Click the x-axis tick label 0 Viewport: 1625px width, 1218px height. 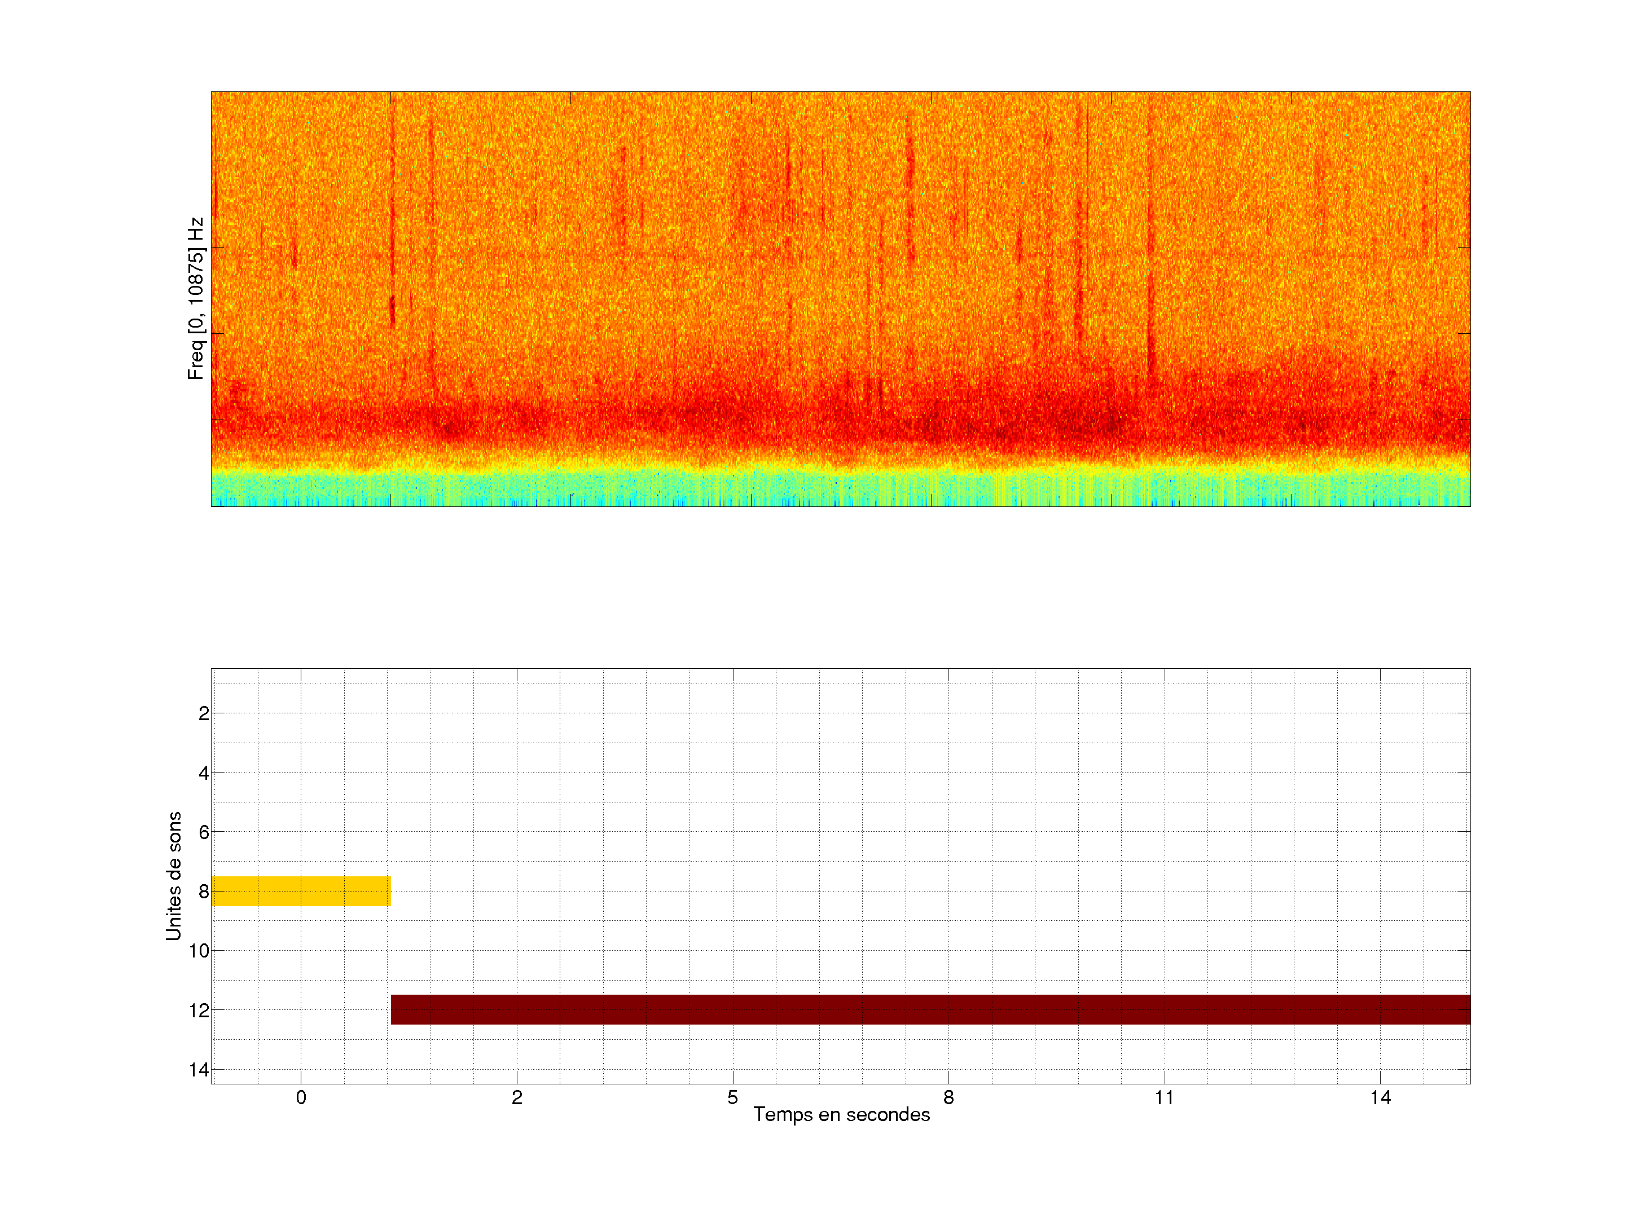pyautogui.click(x=301, y=1097)
